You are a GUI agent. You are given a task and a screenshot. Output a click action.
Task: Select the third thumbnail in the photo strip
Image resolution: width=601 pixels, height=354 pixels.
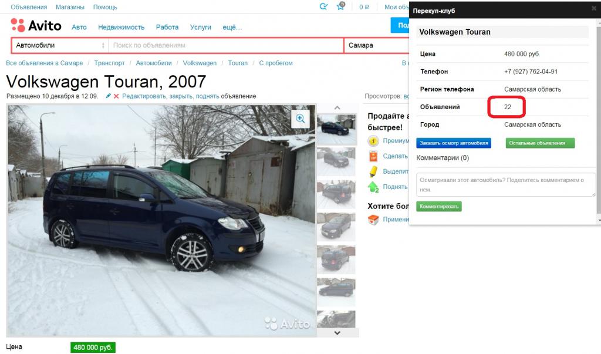click(336, 194)
